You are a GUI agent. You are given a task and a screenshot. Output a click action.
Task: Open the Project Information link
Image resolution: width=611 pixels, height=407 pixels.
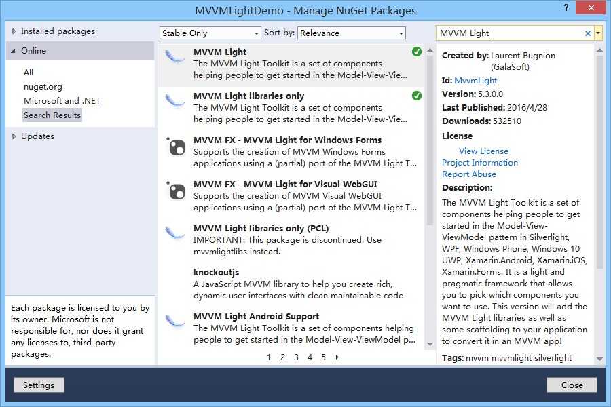(x=480, y=163)
